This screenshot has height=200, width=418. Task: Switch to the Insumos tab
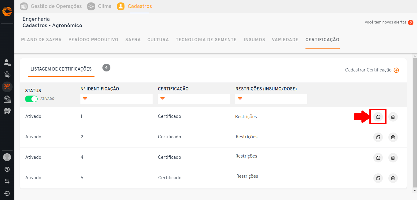pyautogui.click(x=254, y=40)
